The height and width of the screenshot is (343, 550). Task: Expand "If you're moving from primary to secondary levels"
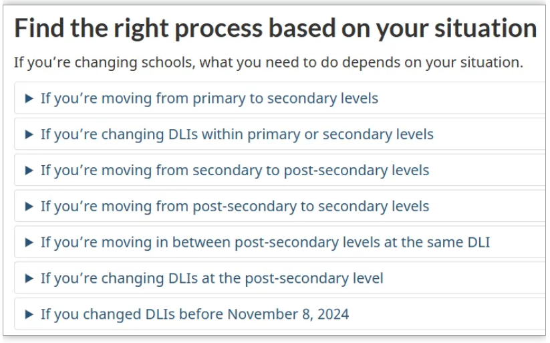(280, 98)
